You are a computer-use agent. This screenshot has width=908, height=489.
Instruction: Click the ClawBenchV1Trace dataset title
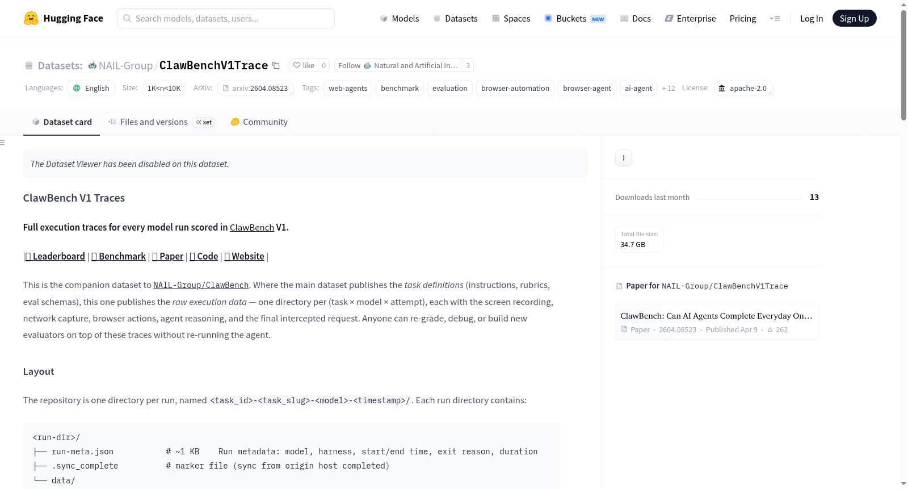(213, 65)
